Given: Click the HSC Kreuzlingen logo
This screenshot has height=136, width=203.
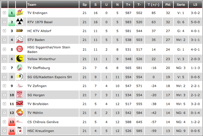Looking at the screenshot, I should tap(20, 130).
